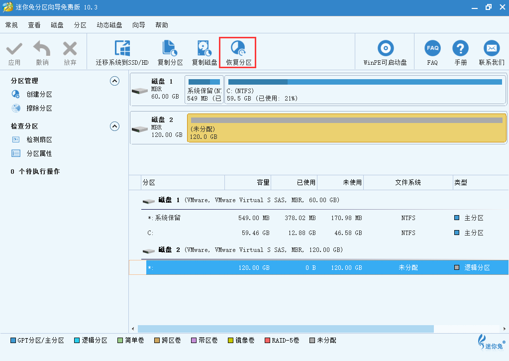Click the scrollbar left arrow
Viewport: 509px width, 361px height.
point(133,329)
